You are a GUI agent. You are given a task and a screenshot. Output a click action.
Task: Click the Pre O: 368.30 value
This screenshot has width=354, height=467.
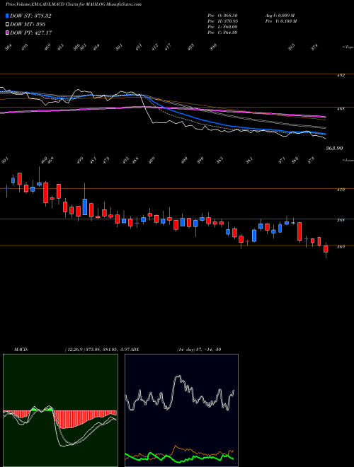tap(222, 15)
